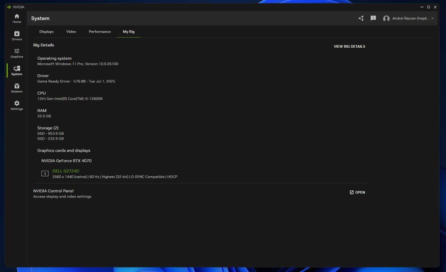Click the NVIDIA logo in title bar
446x272 pixels.
(9, 7)
